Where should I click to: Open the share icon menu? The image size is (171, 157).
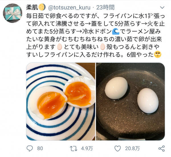[x=161, y=148]
